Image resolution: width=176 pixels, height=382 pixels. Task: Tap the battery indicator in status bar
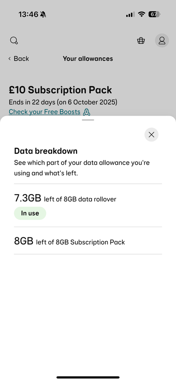pos(154,15)
